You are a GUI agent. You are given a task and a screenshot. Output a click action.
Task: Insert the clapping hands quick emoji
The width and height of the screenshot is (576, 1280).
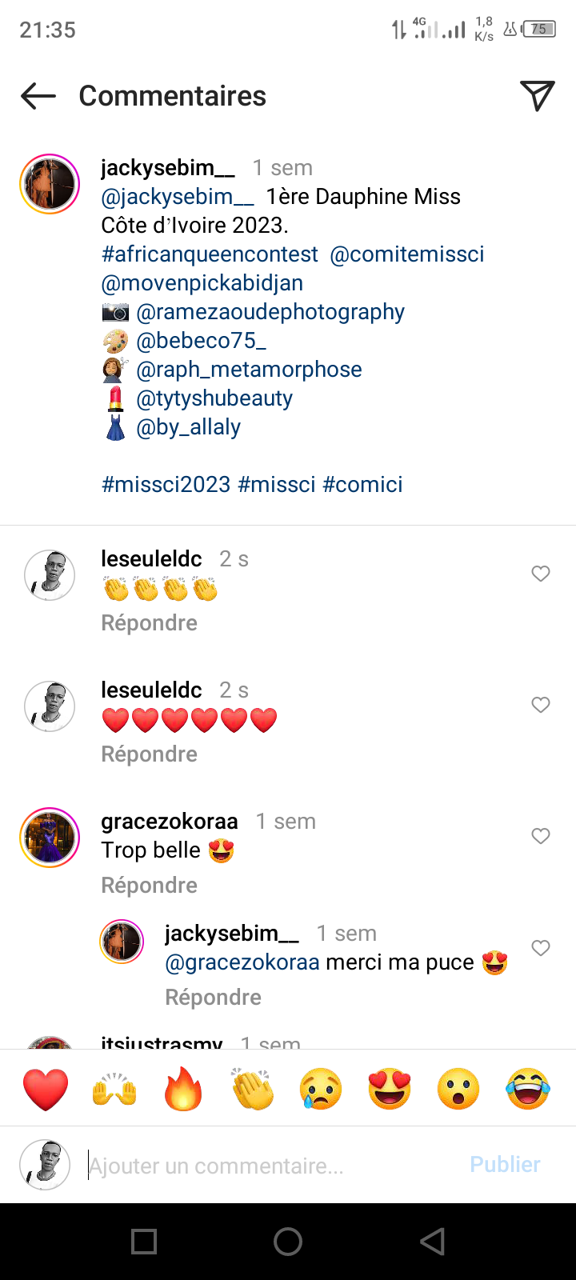[x=252, y=1089]
